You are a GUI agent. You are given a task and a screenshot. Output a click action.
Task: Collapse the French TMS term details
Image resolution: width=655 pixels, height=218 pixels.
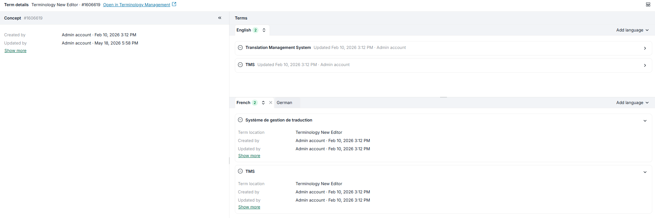pos(645,172)
